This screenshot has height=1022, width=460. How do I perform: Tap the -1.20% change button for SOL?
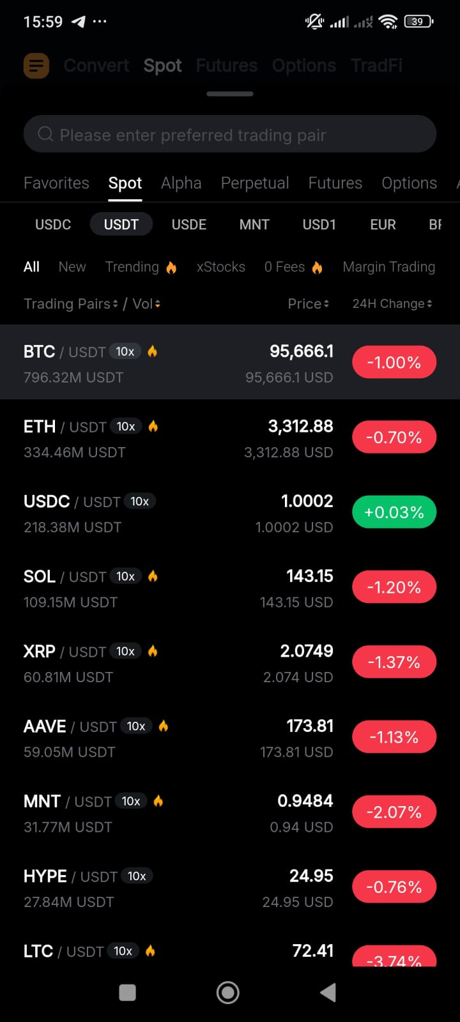(x=394, y=587)
